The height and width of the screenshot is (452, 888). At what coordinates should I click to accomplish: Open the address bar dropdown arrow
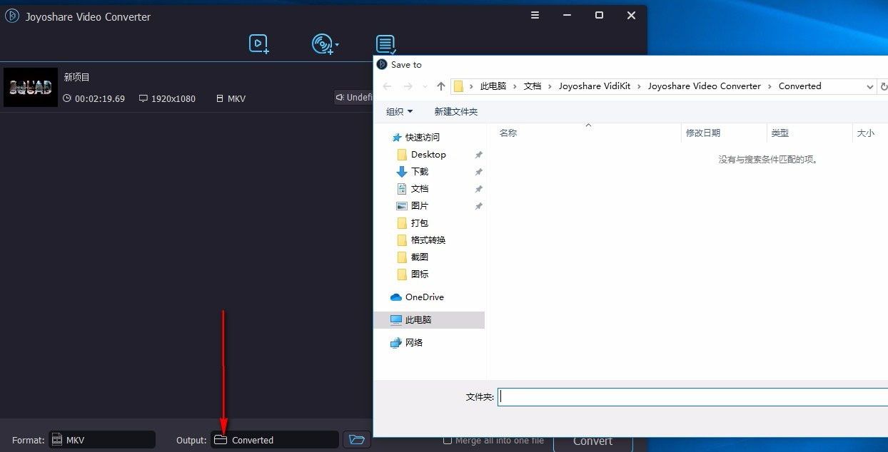click(870, 86)
